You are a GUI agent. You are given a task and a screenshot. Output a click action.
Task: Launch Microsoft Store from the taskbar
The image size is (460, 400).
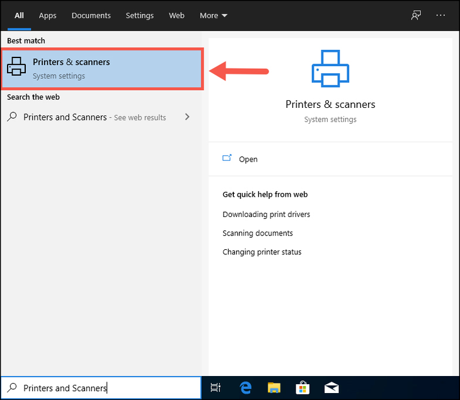coord(302,387)
